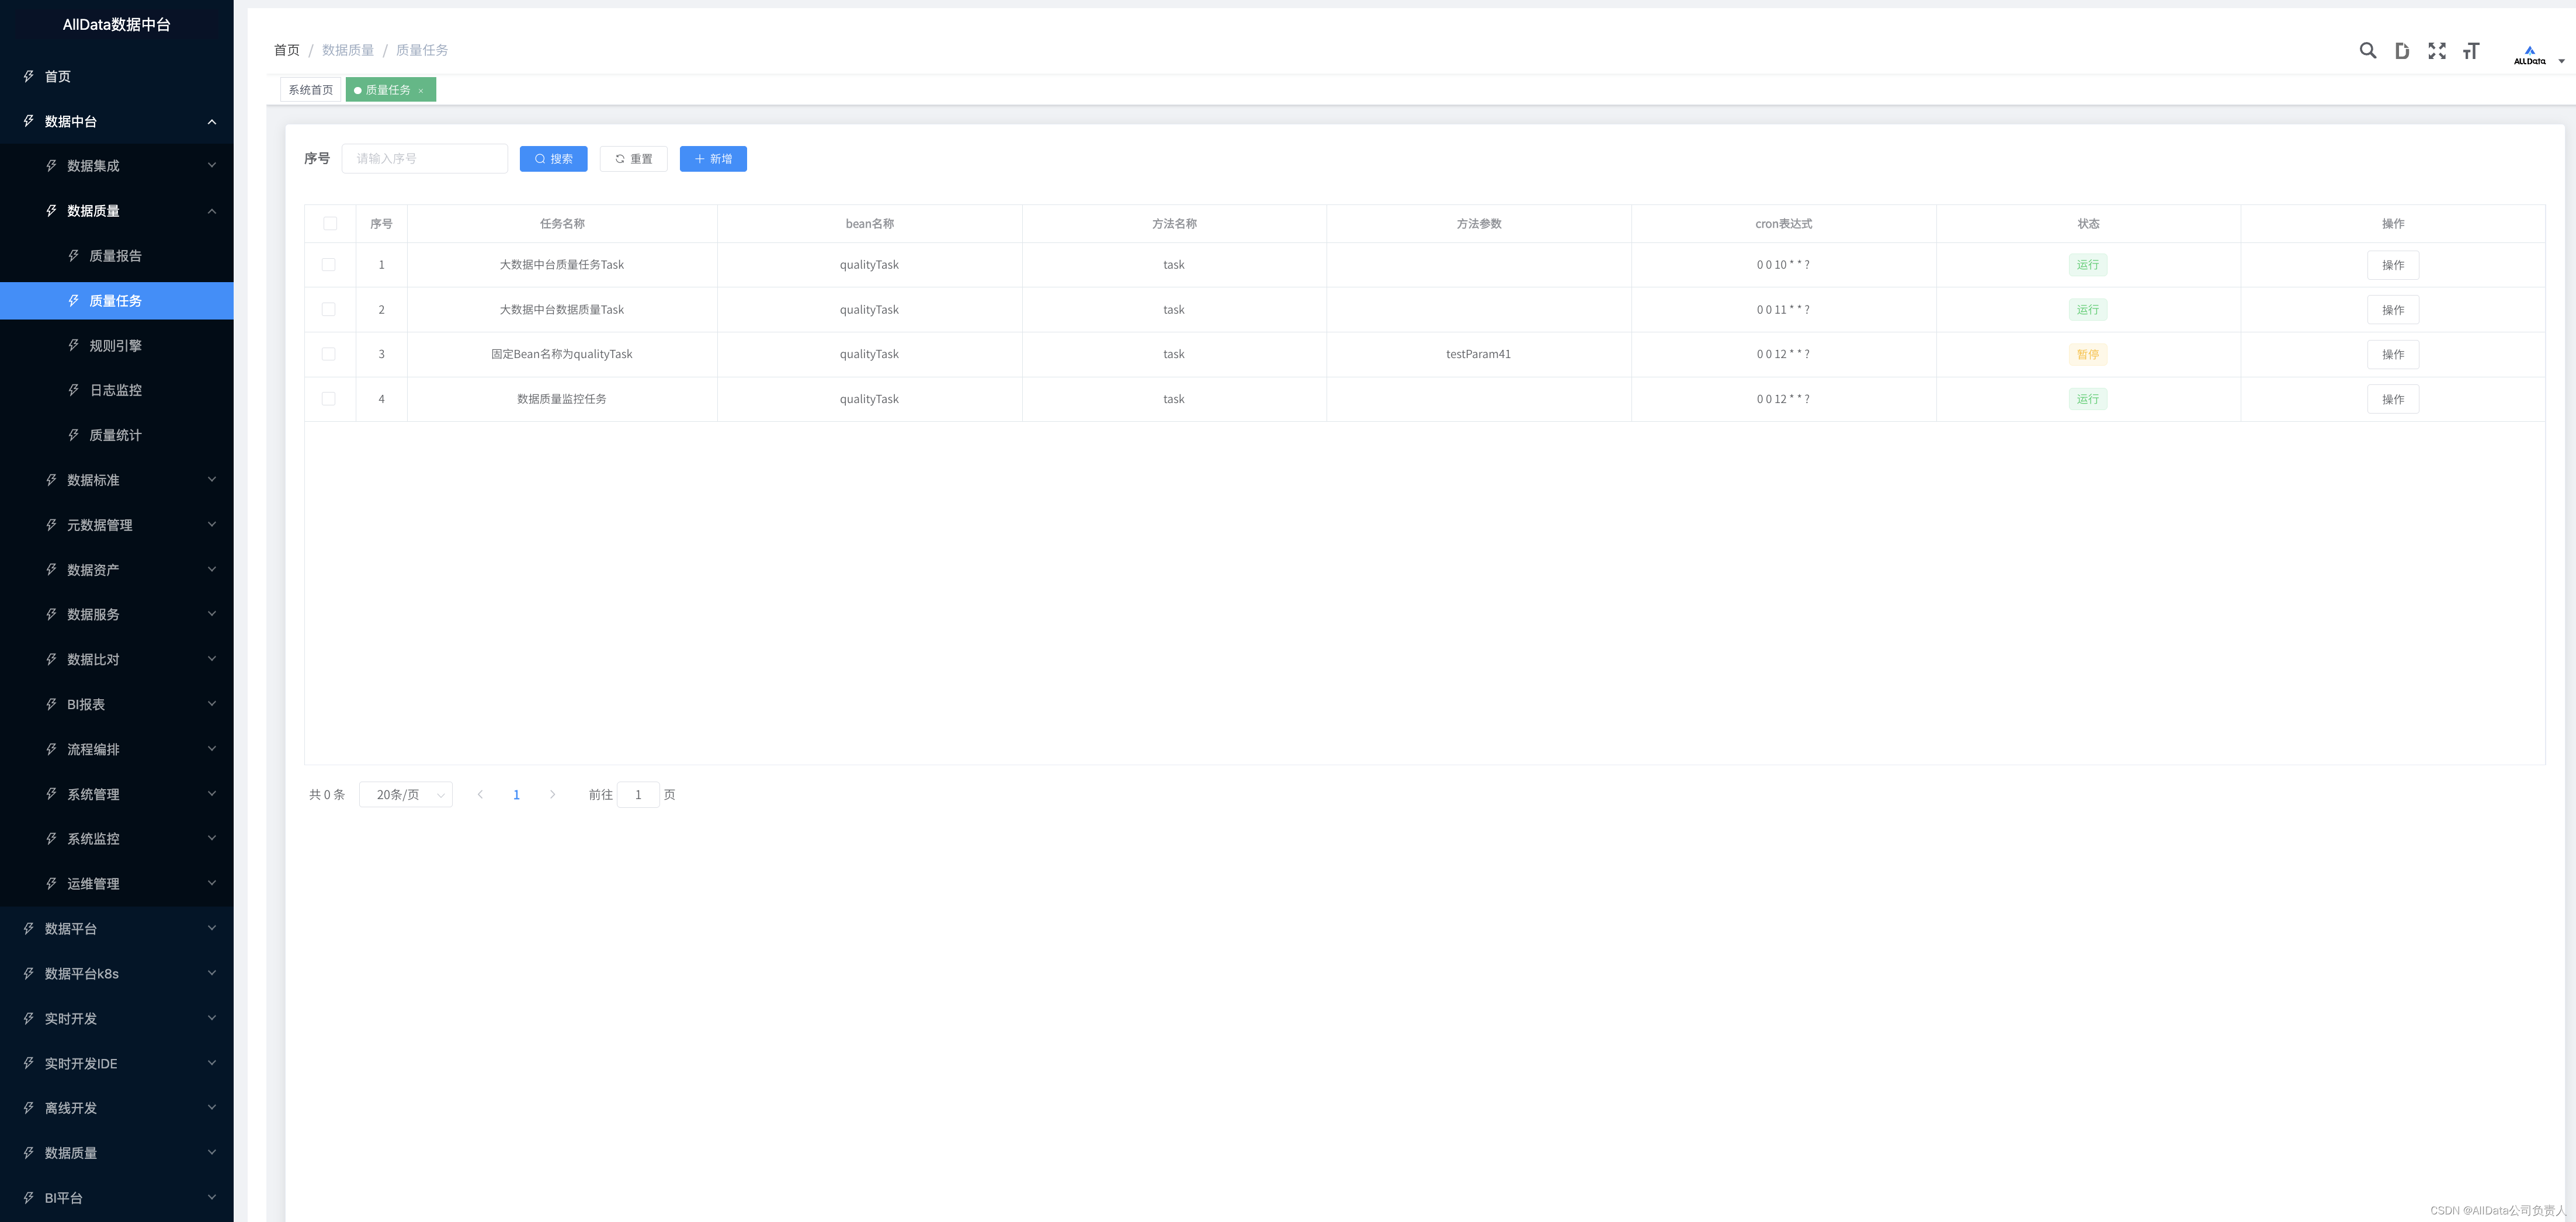Click the lightning icon beside 首页
Image resolution: width=2576 pixels, height=1222 pixels.
coord(29,76)
